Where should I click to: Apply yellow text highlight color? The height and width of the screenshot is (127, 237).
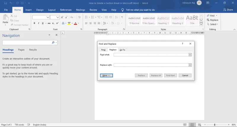click(69, 23)
